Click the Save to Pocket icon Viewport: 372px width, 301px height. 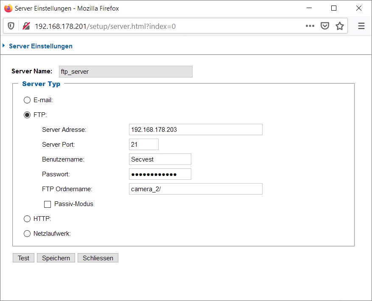point(324,26)
